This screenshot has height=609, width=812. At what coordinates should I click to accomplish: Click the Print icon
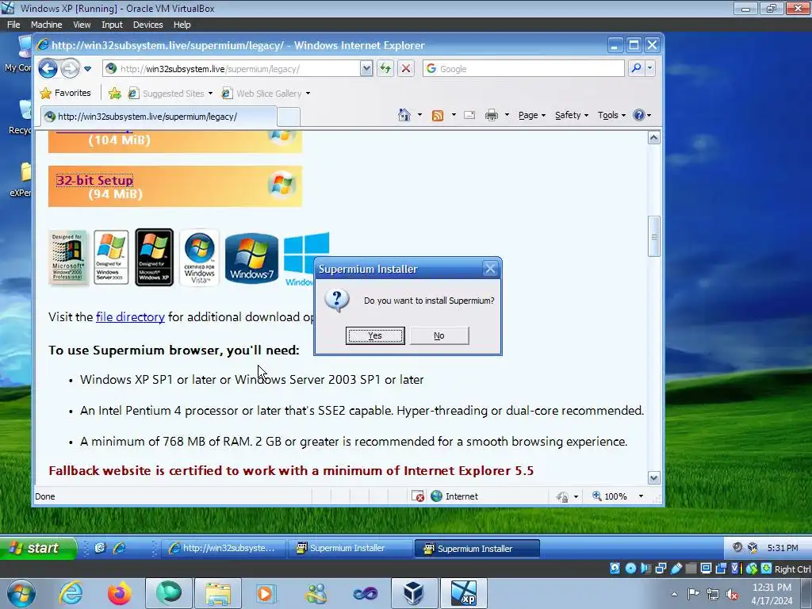coord(492,115)
